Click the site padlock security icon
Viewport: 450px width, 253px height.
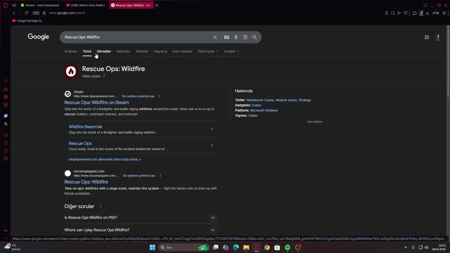(44, 13)
